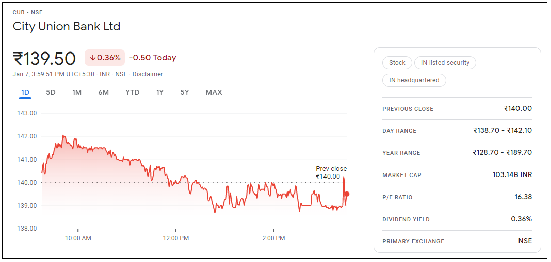Screen dimensions: 551x262
Task: Click the ₹139.50 current price
Action: pyautogui.click(x=44, y=58)
